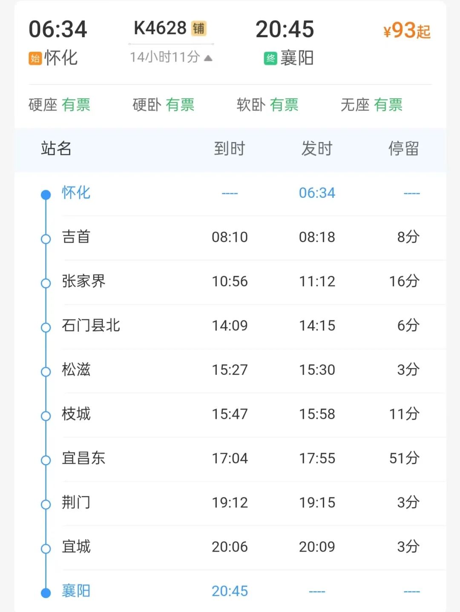Click the timeline circle next to 张家界
The width and height of the screenshot is (460, 612).
point(46,283)
